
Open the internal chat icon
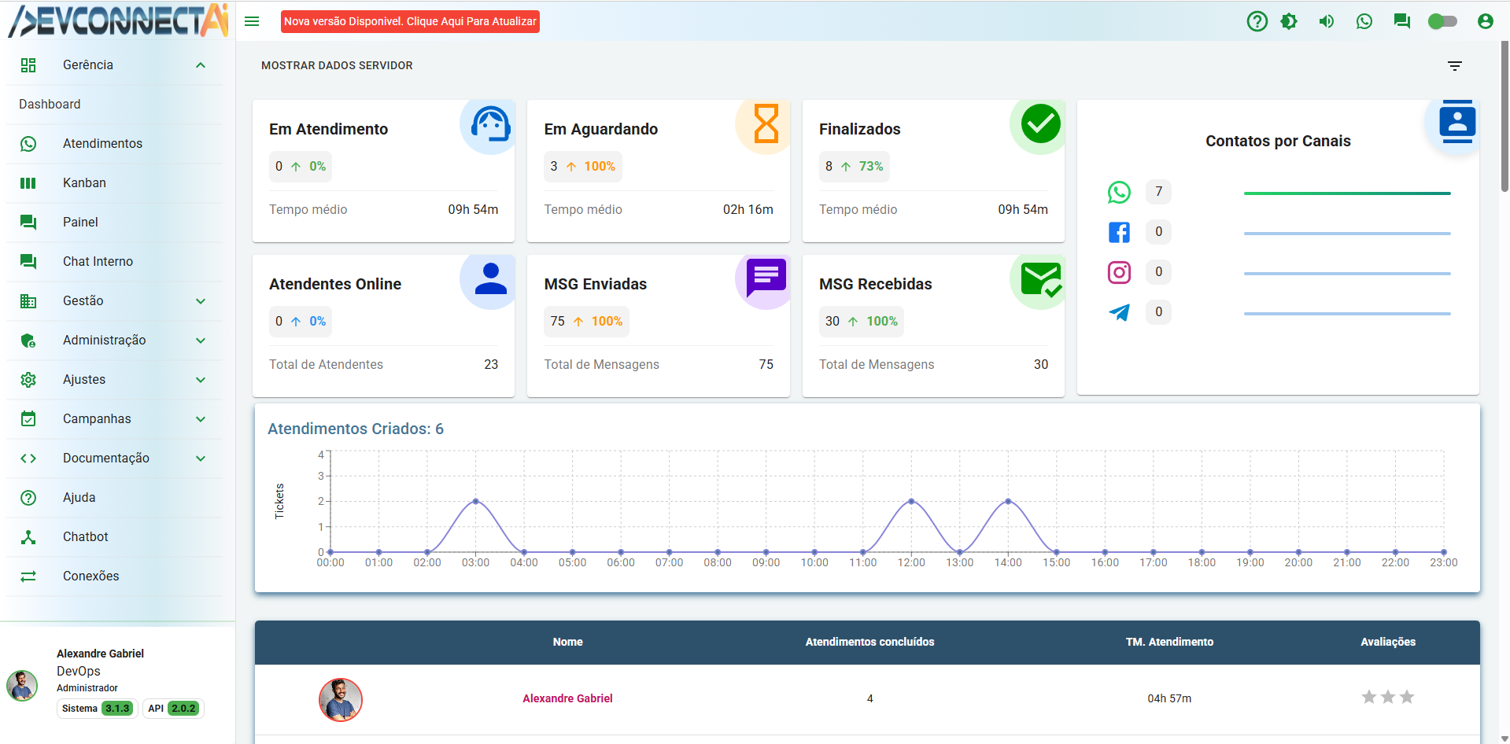[1402, 21]
